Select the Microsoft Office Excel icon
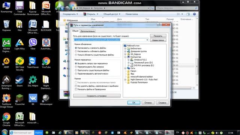The image size is (240, 135). click(19, 120)
